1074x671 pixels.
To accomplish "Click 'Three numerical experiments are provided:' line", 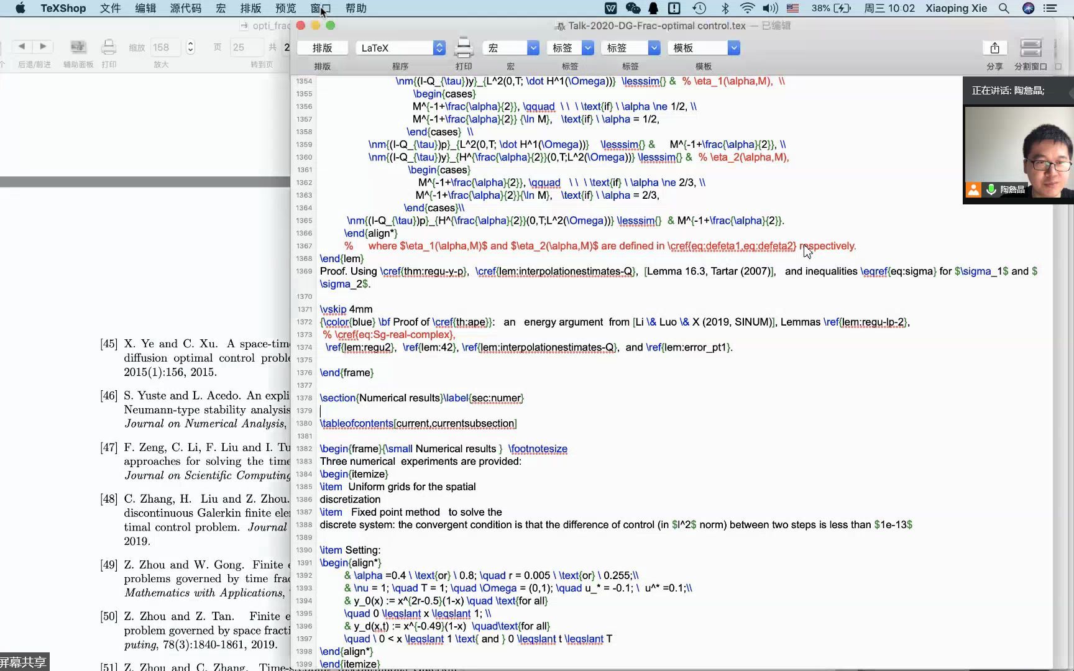I will point(420,461).
